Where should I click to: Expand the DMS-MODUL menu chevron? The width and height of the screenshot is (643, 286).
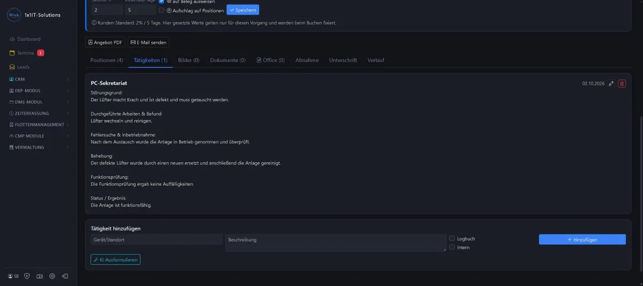click(68, 102)
